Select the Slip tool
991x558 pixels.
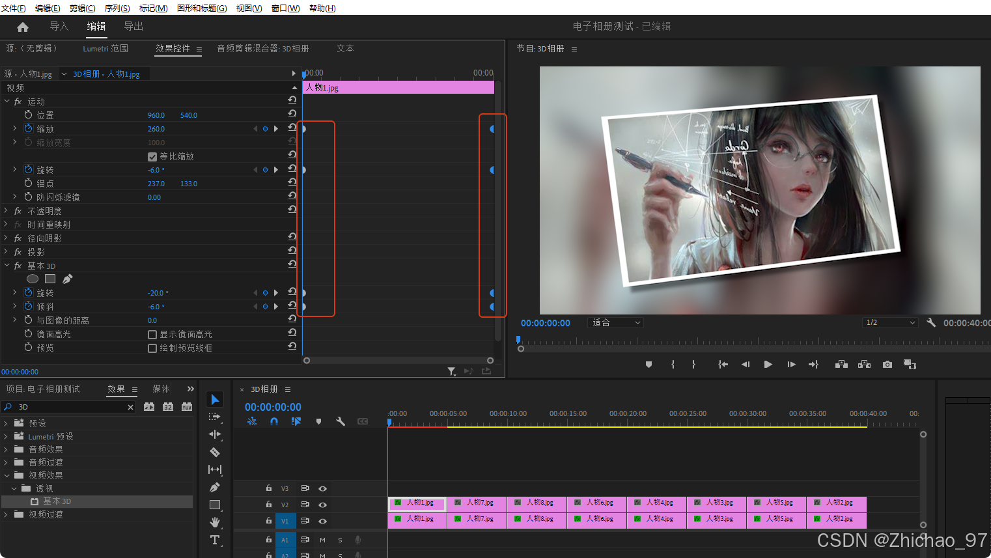point(215,469)
